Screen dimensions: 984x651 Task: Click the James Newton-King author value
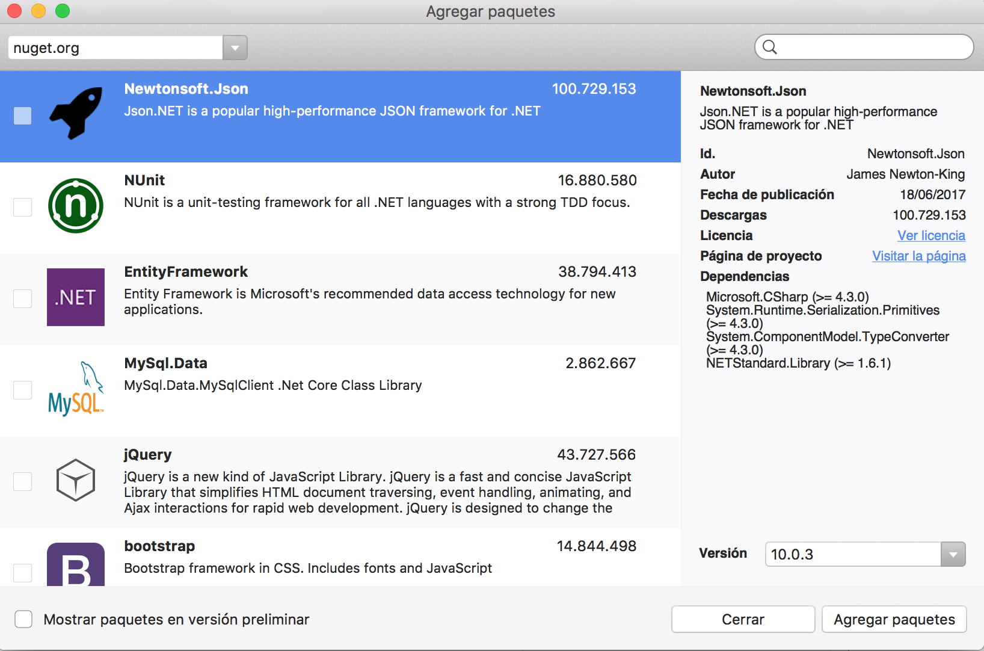pyautogui.click(x=906, y=174)
